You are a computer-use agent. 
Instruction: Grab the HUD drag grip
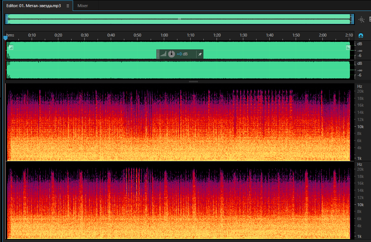pos(158,54)
